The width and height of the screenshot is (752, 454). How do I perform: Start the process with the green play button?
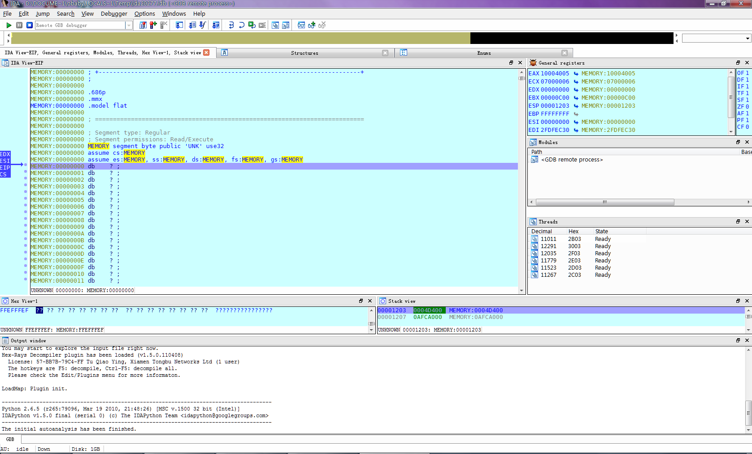pos(9,25)
